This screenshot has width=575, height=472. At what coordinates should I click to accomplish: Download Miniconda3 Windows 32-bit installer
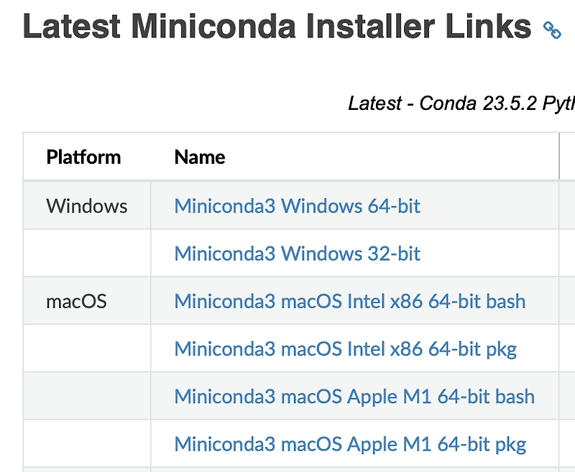tap(297, 254)
